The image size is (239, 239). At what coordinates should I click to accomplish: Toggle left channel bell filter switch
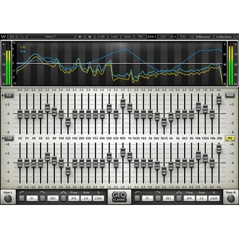[x=63, y=198]
